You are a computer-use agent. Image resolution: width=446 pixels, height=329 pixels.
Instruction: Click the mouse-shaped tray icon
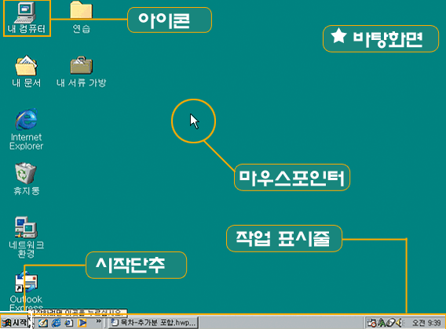[391, 323]
